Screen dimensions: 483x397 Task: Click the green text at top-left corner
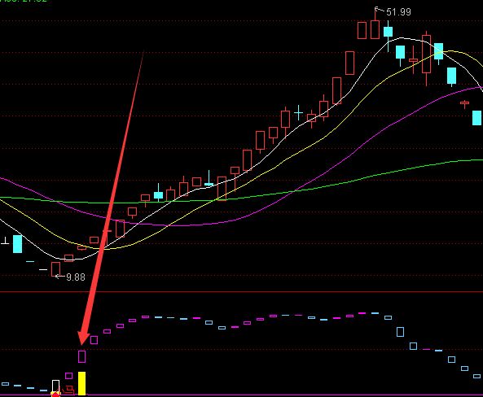point(23,1)
